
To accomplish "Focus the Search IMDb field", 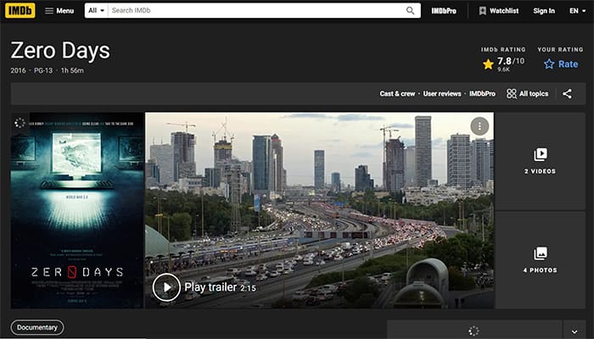I will (255, 10).
